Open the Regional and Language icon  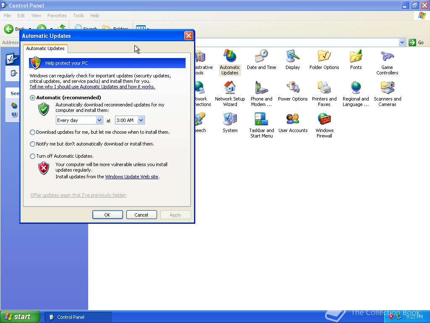point(356,94)
